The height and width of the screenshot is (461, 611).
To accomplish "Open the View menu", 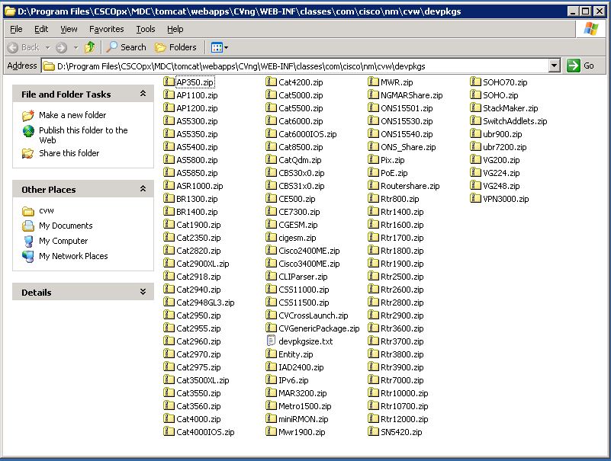I will click(69, 29).
